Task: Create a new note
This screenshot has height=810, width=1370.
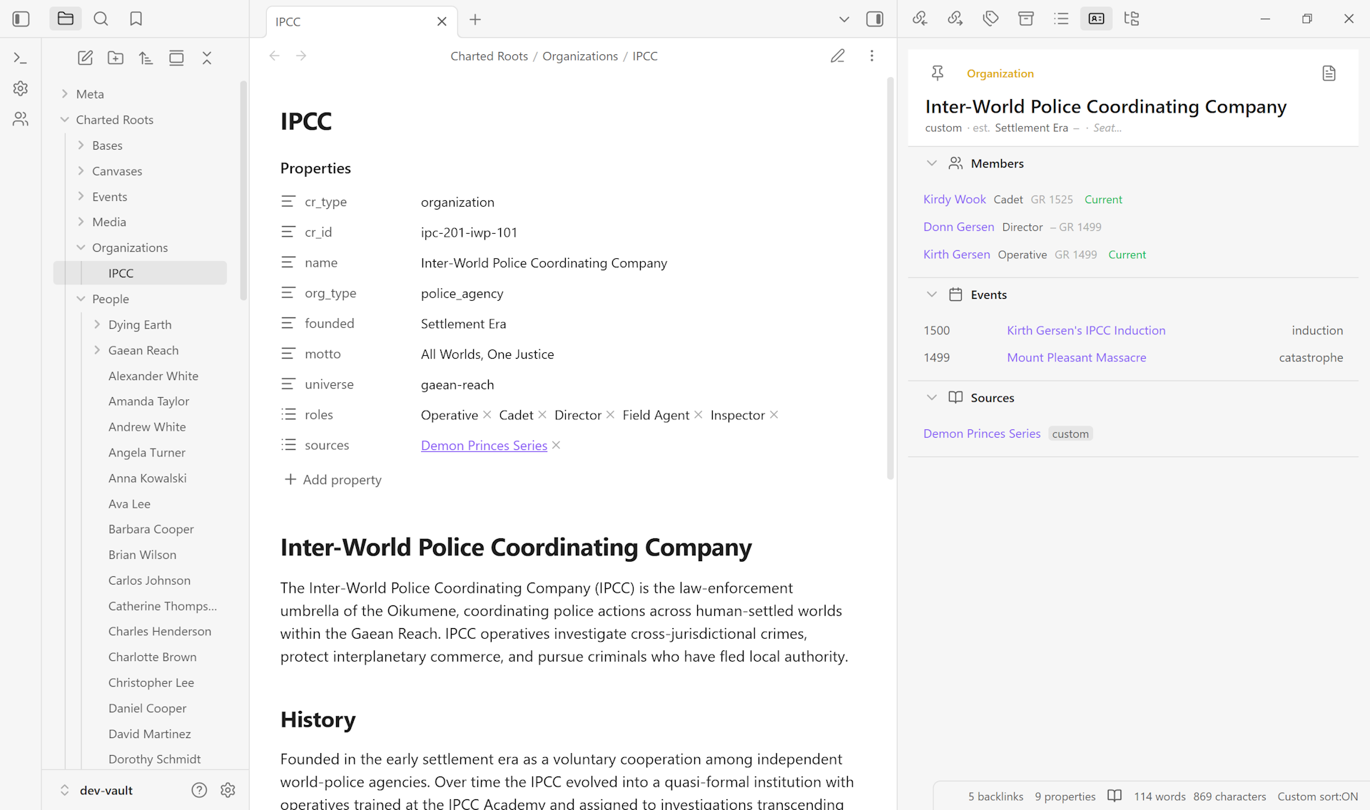Action: (85, 58)
